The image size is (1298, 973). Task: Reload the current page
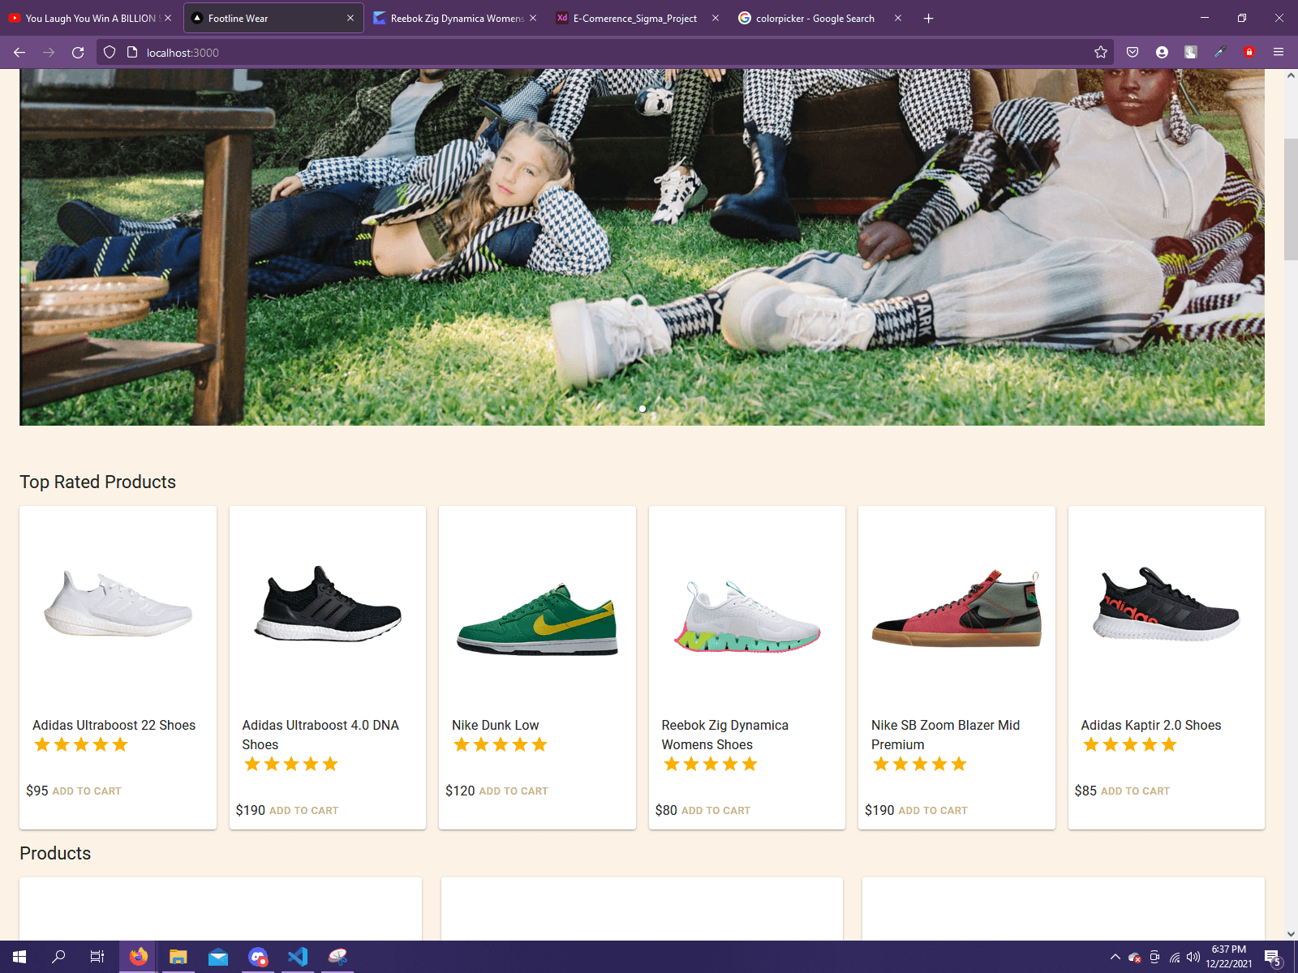(x=78, y=52)
